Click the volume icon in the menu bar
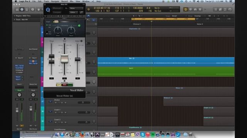The width and height of the screenshot is (247, 138). coord(198,1)
